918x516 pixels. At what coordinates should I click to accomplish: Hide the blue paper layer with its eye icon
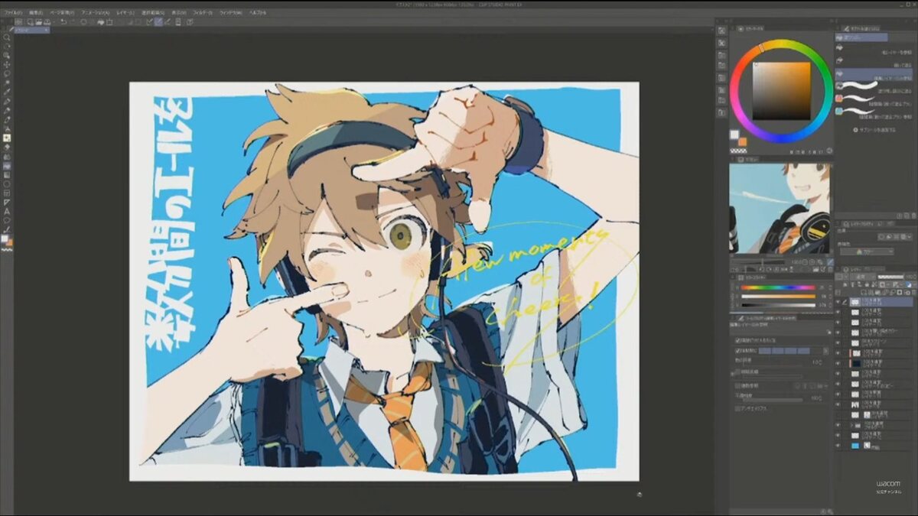coord(838,445)
